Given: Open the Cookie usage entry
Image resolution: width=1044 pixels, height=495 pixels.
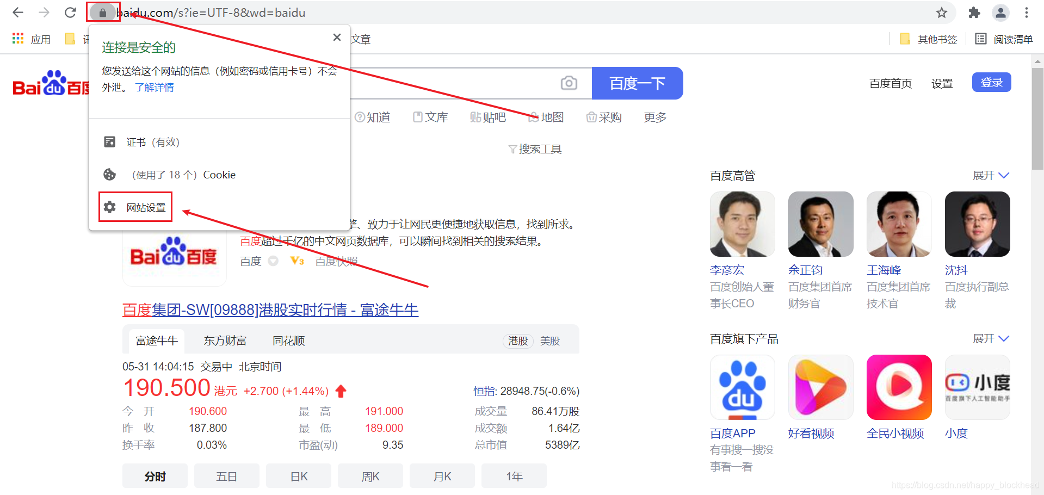Looking at the screenshot, I should pyautogui.click(x=219, y=175).
